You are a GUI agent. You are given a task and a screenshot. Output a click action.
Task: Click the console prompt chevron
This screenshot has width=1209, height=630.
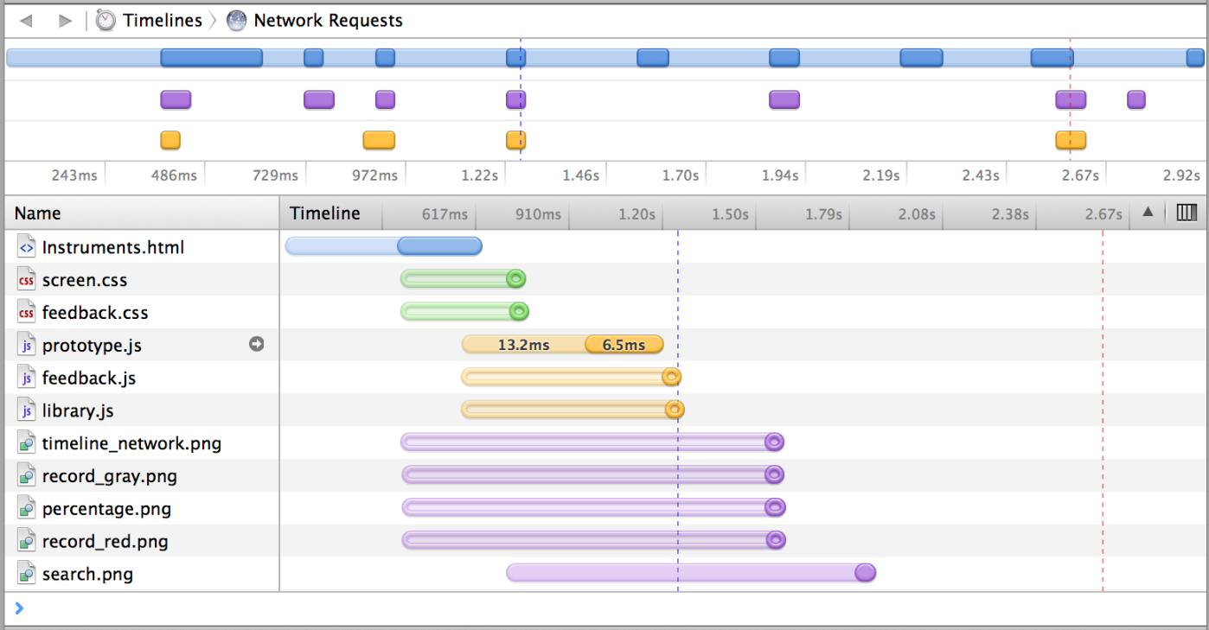point(19,608)
